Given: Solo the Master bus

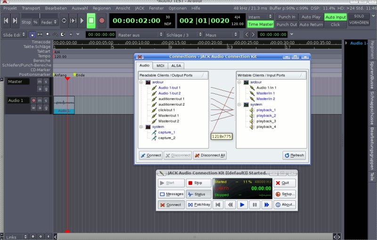Looking at the screenshot, I should [x=46, y=82].
